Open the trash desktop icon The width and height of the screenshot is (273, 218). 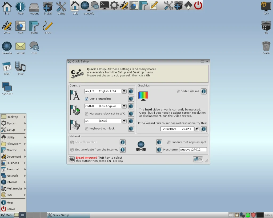(266, 47)
